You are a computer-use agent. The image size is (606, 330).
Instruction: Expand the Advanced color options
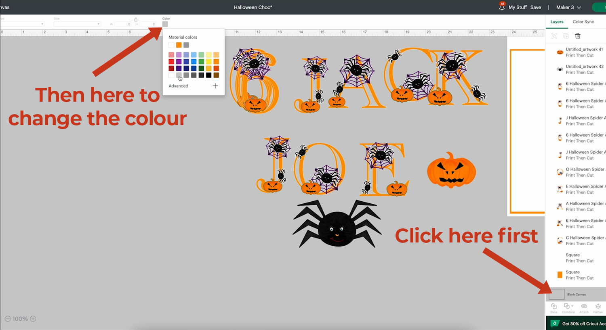pos(178,86)
